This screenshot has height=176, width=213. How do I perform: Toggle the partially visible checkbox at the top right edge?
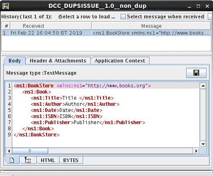coord(210,17)
